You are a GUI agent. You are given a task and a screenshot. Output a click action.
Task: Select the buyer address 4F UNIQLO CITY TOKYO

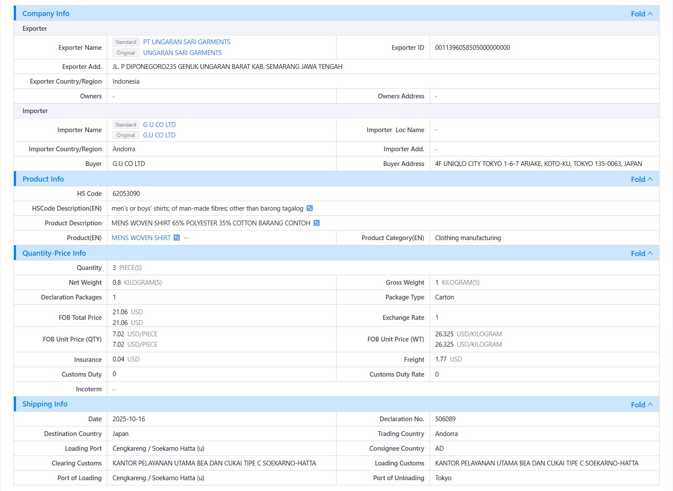pos(538,164)
